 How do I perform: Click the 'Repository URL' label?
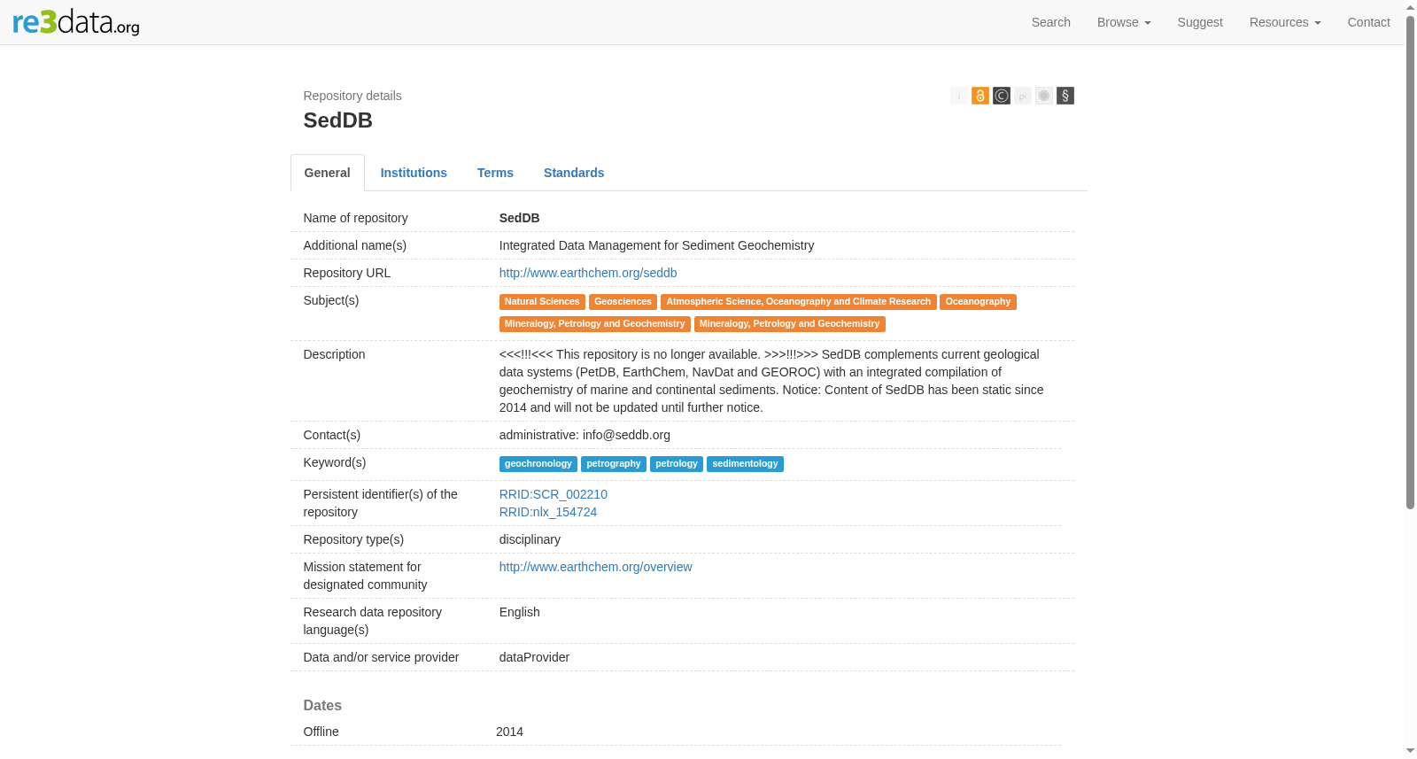[x=347, y=273]
